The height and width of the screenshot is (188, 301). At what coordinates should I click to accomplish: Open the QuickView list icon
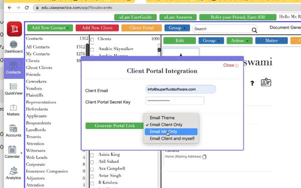coord(14,87)
